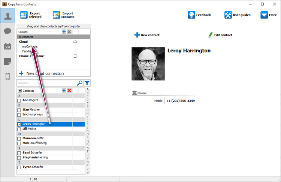Select the Efan Fletcher contact name

click(31, 109)
